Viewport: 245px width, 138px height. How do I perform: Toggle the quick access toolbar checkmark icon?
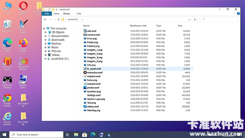pos(49,9)
